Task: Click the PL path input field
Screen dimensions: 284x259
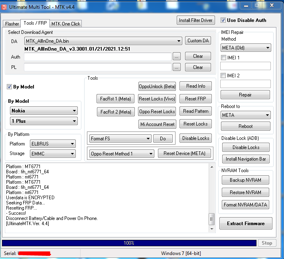Action: pos(98,67)
